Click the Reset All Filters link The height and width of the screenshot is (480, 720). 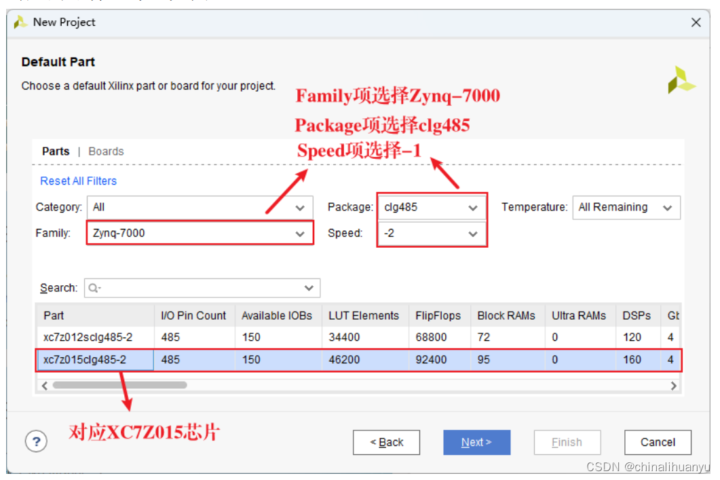tap(79, 181)
